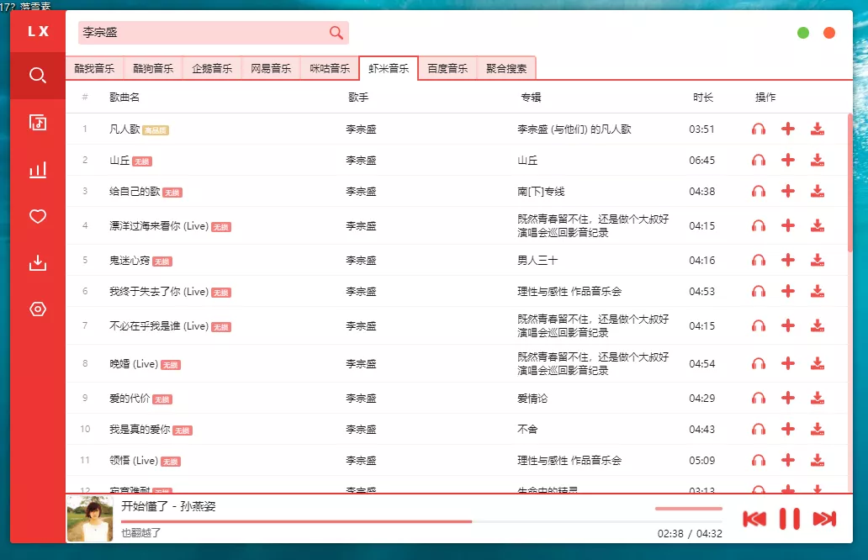The image size is (868, 560).
Task: Add 爱的代价 using its plus icon
Action: click(x=788, y=397)
